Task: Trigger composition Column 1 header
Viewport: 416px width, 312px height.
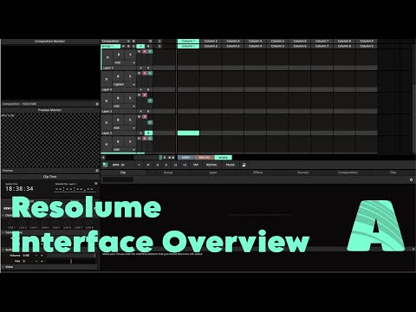Action: click(188, 42)
